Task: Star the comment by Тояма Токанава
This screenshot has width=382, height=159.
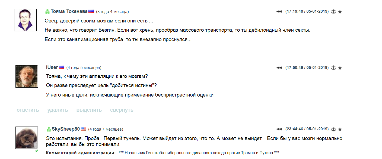Action: [340, 12]
